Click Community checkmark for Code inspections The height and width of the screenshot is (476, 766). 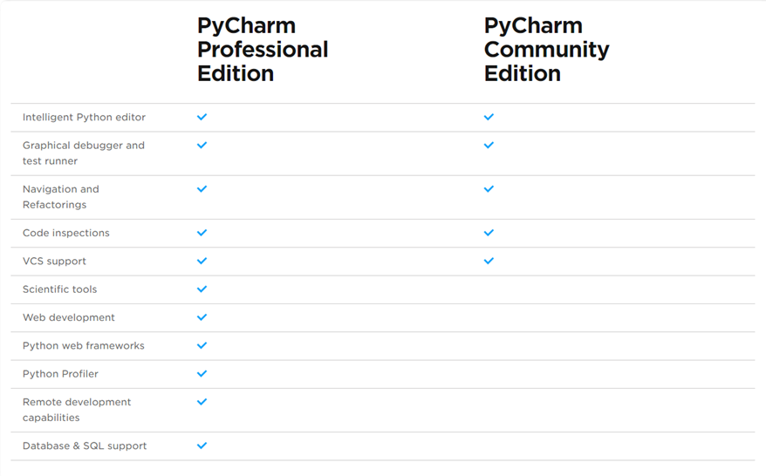[x=489, y=233]
